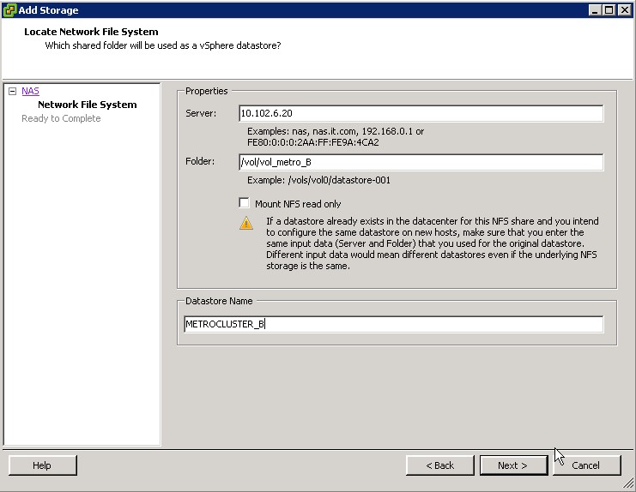Click the Server address input field
The image size is (636, 492).
pos(421,113)
